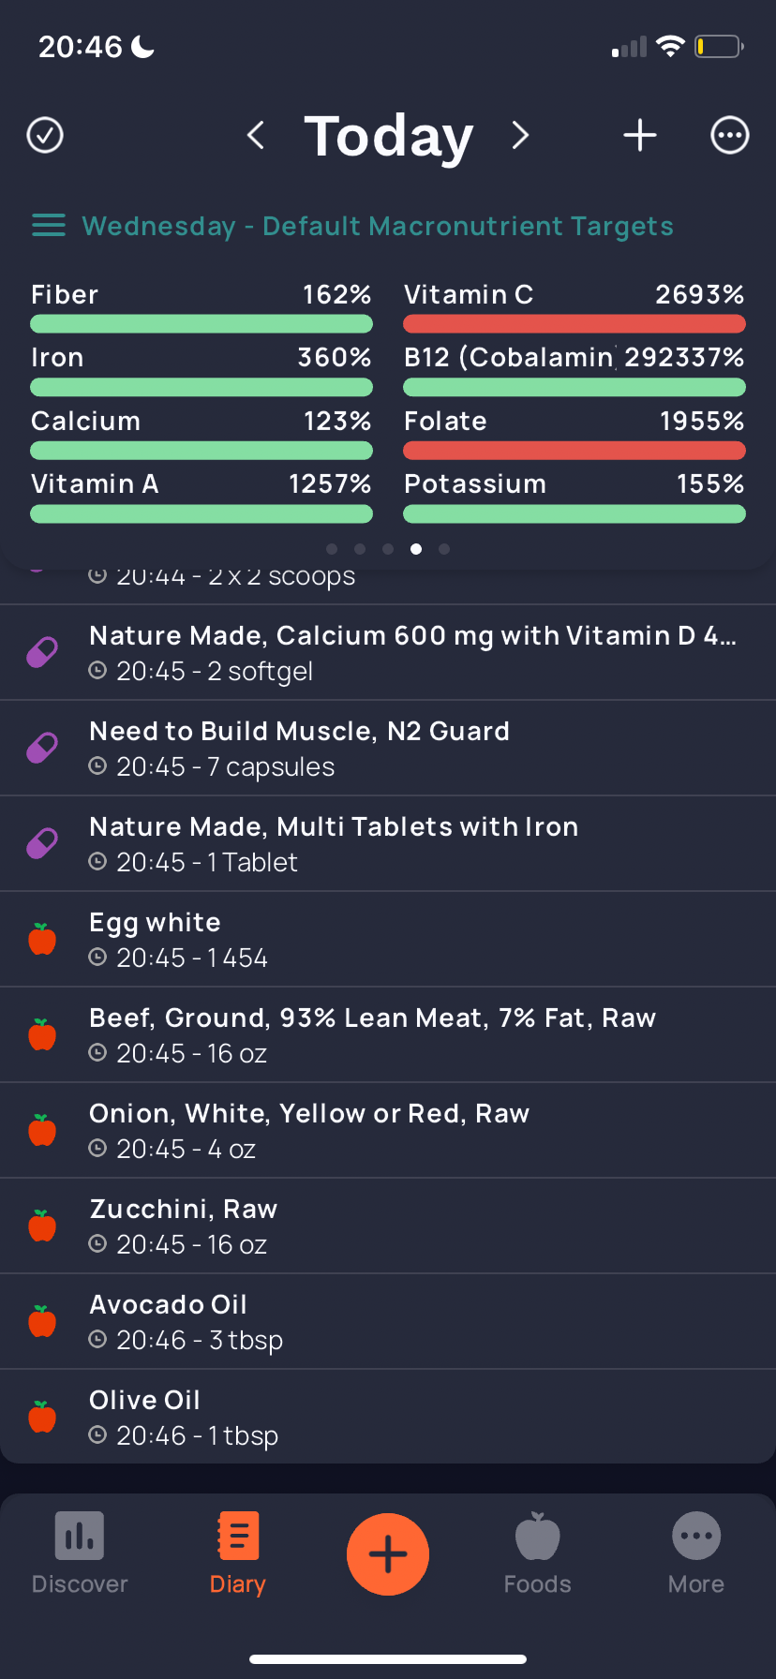Screen dimensions: 776x1679
Task: Tap the mark-day-complete checkmark icon
Action: [x=45, y=135]
